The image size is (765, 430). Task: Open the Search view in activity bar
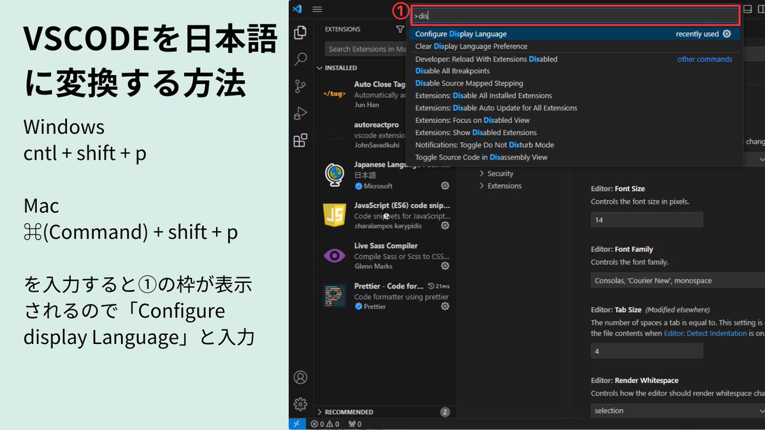pos(300,59)
